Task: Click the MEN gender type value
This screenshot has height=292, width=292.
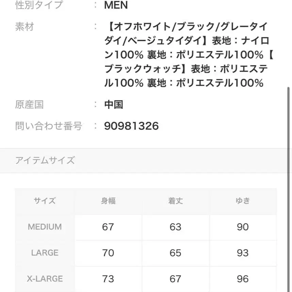Action: click(x=116, y=5)
